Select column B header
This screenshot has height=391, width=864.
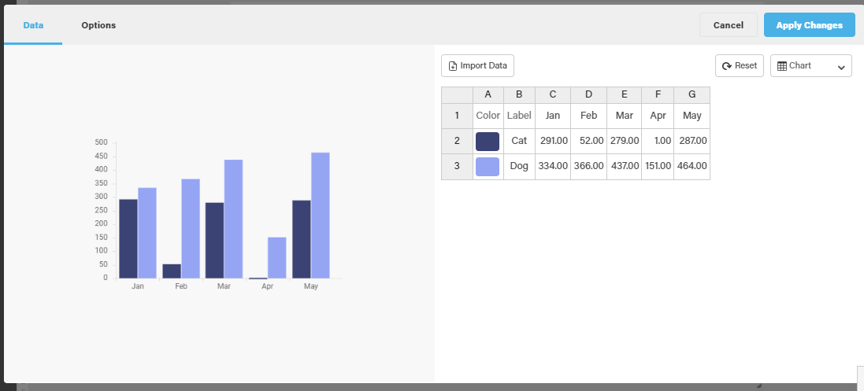coord(519,94)
